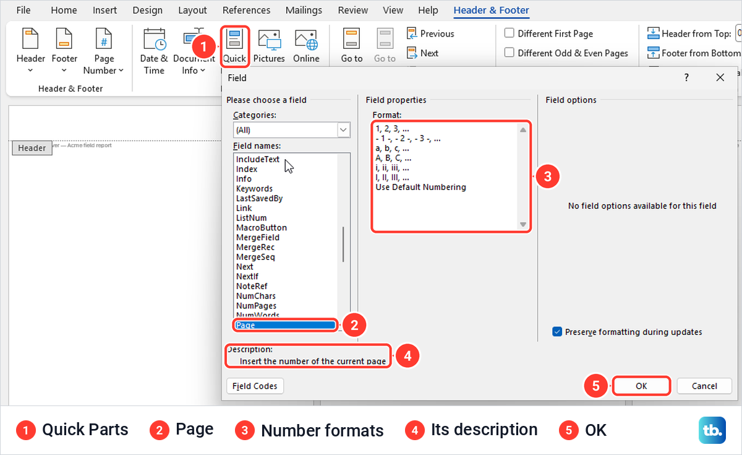Switch to the Layout tab

[x=192, y=10]
